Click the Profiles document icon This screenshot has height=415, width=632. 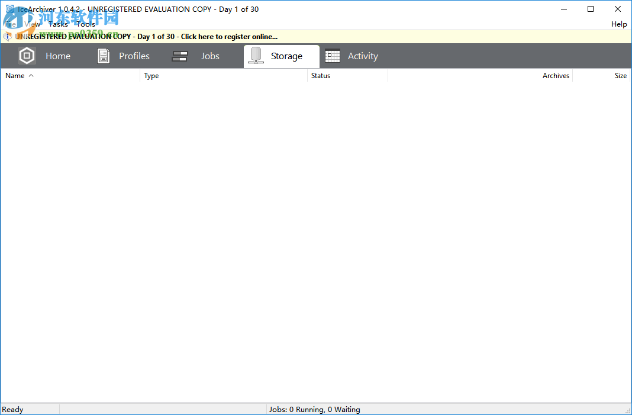click(104, 56)
